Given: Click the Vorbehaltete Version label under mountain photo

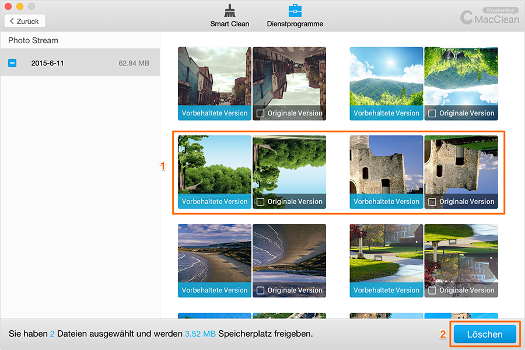Looking at the screenshot, I should tap(386, 113).
